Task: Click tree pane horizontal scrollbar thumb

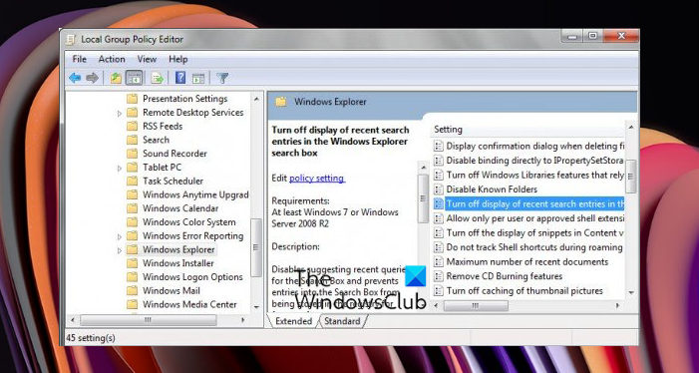Action: [x=148, y=320]
